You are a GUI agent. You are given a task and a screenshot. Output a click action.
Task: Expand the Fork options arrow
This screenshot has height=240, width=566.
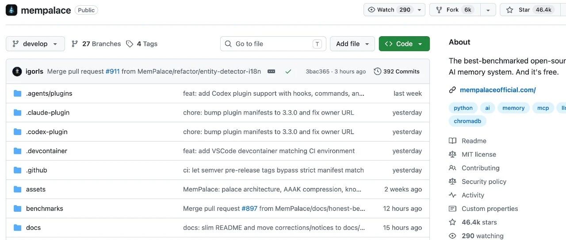coord(488,10)
